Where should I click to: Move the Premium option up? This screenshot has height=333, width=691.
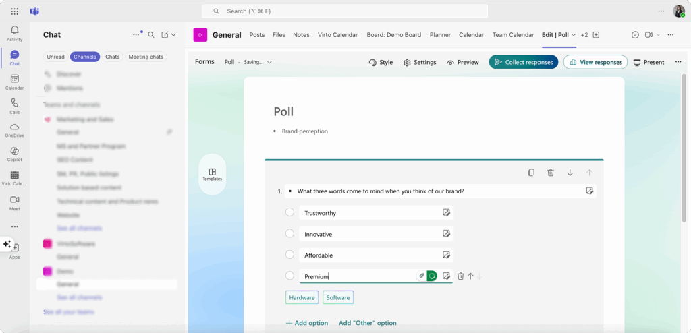pyautogui.click(x=470, y=276)
